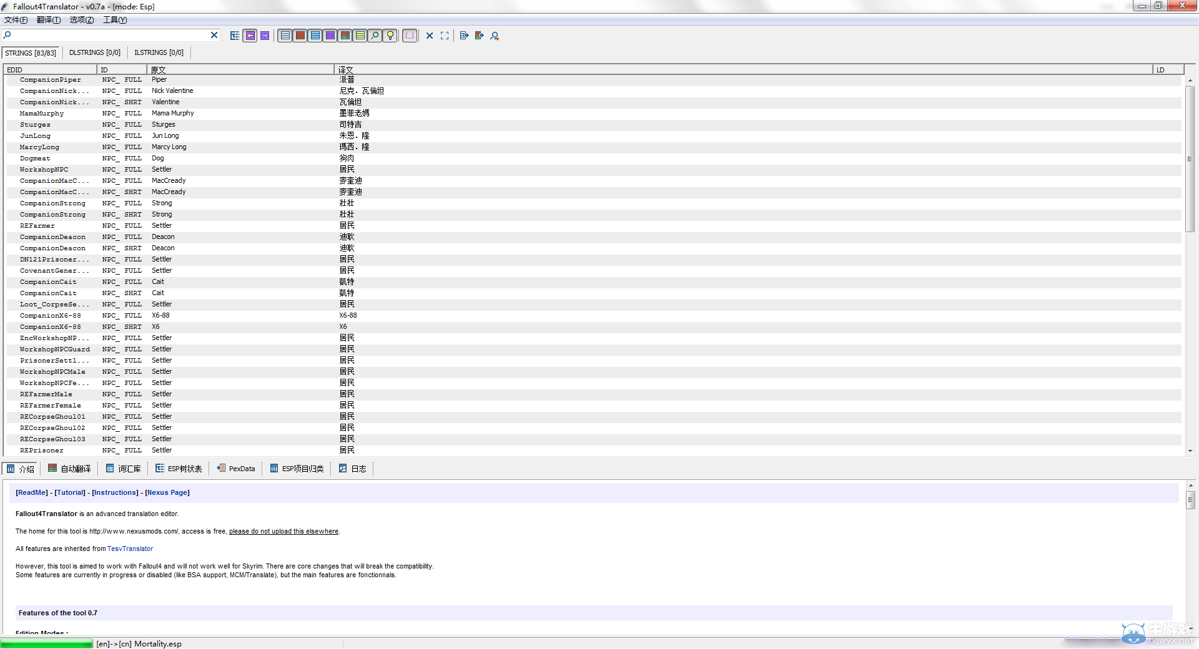Open the ReadMe link
The height and width of the screenshot is (649, 1199).
coord(32,492)
